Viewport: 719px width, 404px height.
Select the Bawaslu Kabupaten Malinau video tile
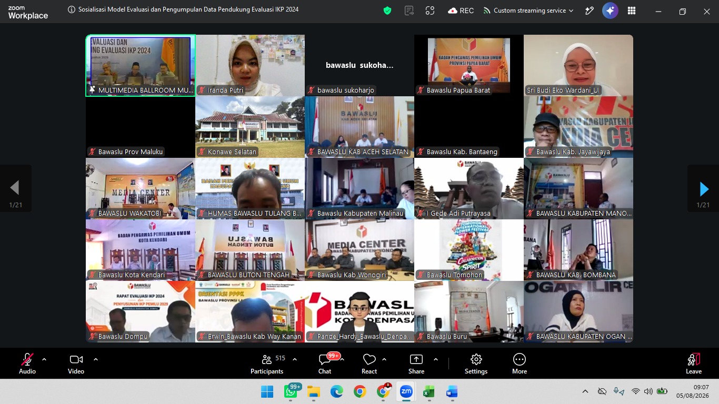tap(359, 188)
